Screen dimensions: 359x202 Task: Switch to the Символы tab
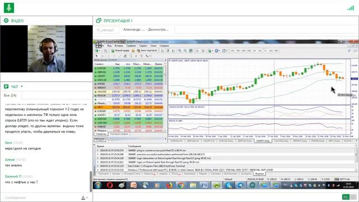(101, 134)
